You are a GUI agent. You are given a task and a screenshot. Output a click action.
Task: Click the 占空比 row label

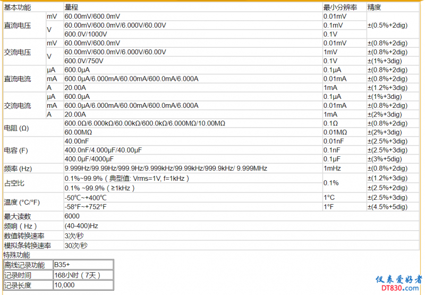[x=14, y=183]
